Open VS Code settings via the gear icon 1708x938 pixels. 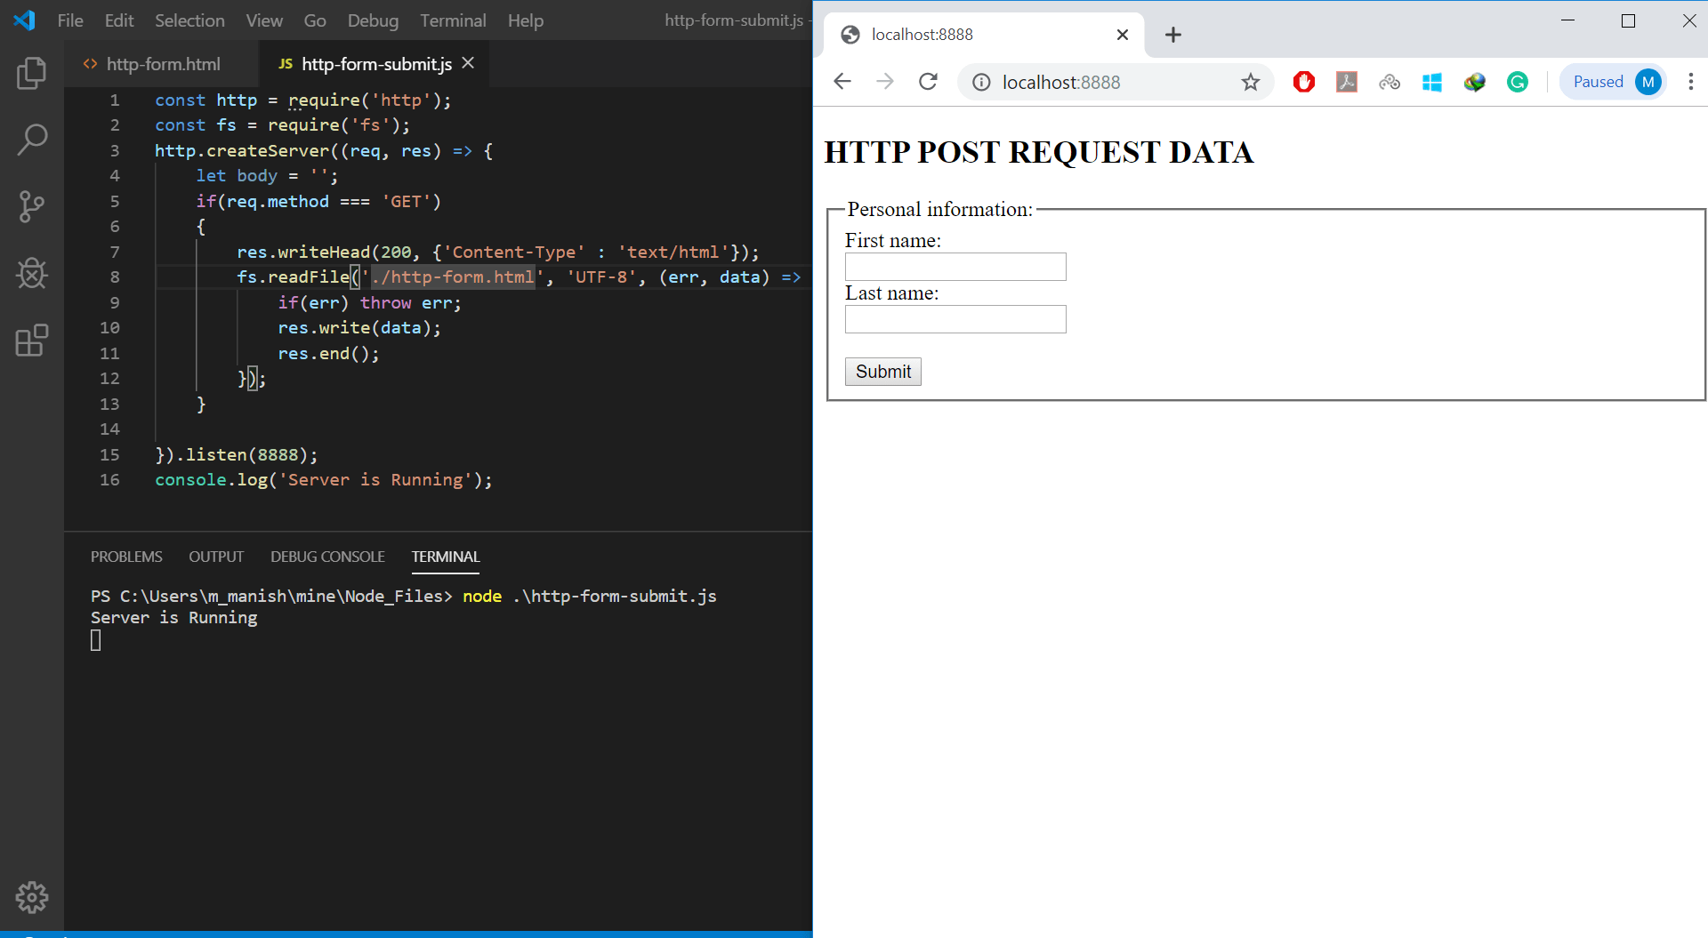click(x=32, y=897)
